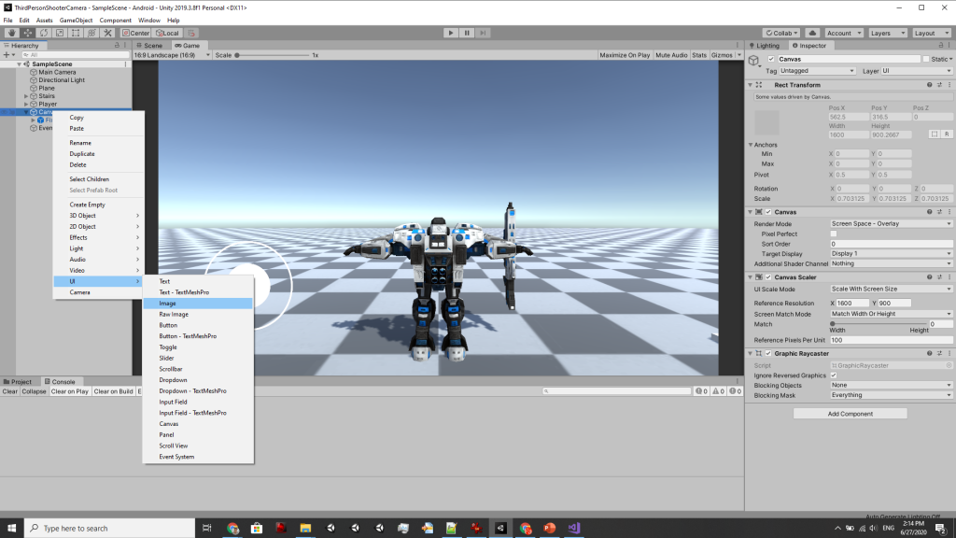Click the Hierarchy panel lock icon

click(x=117, y=45)
